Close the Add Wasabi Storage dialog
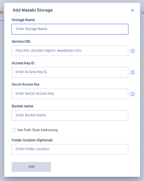 (132, 10)
